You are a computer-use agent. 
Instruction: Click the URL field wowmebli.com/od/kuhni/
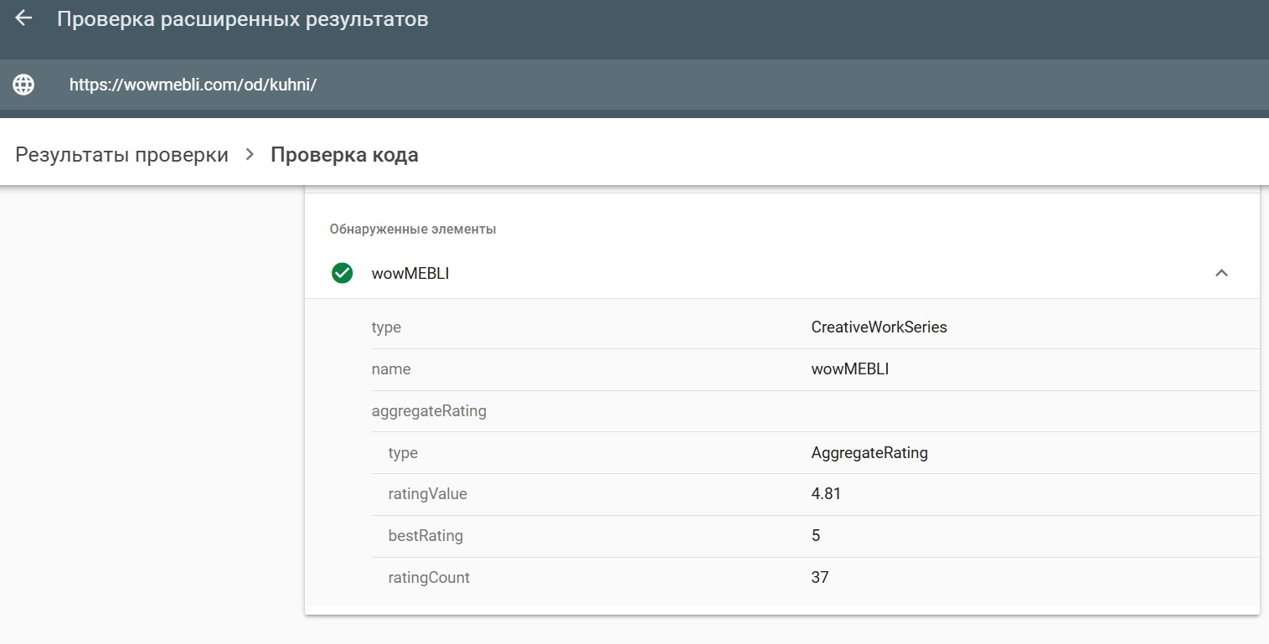pos(193,85)
